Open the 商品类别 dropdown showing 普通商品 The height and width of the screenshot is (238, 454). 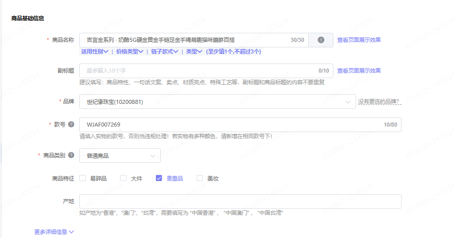(120, 156)
